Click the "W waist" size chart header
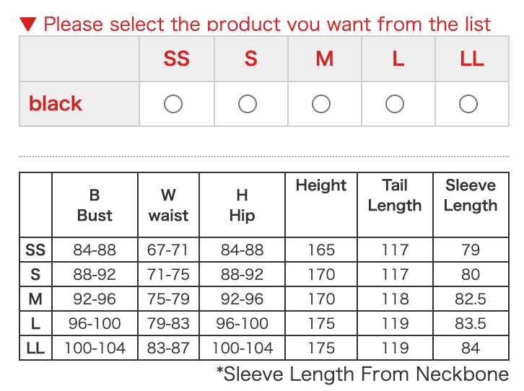 [x=168, y=205]
